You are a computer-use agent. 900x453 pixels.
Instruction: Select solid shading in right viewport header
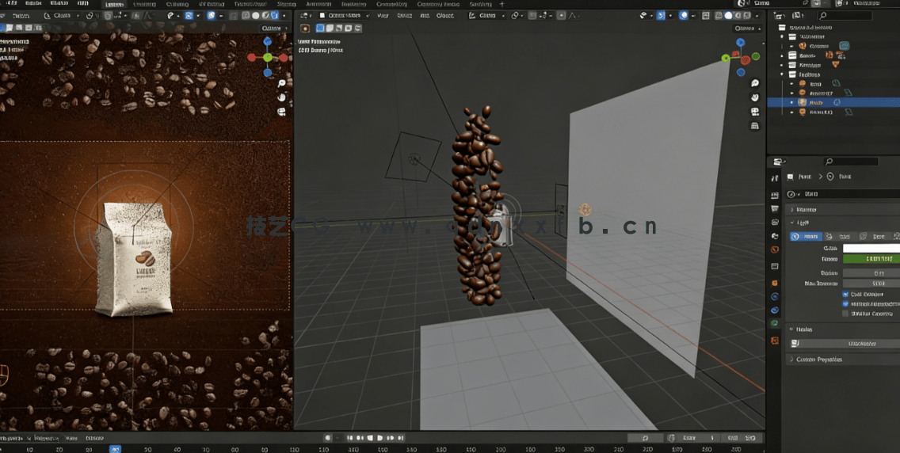point(728,16)
